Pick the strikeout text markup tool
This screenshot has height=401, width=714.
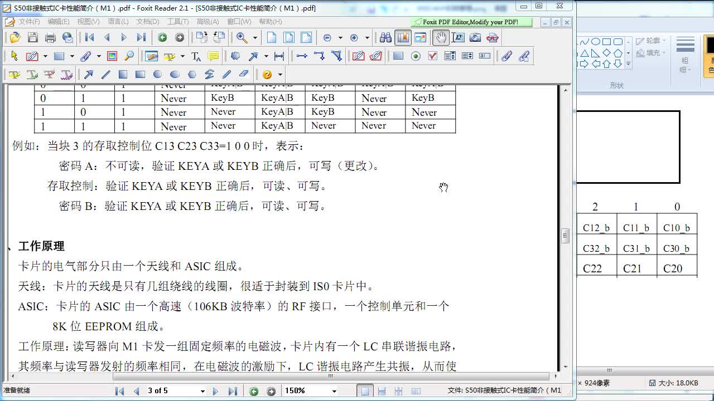pos(49,75)
